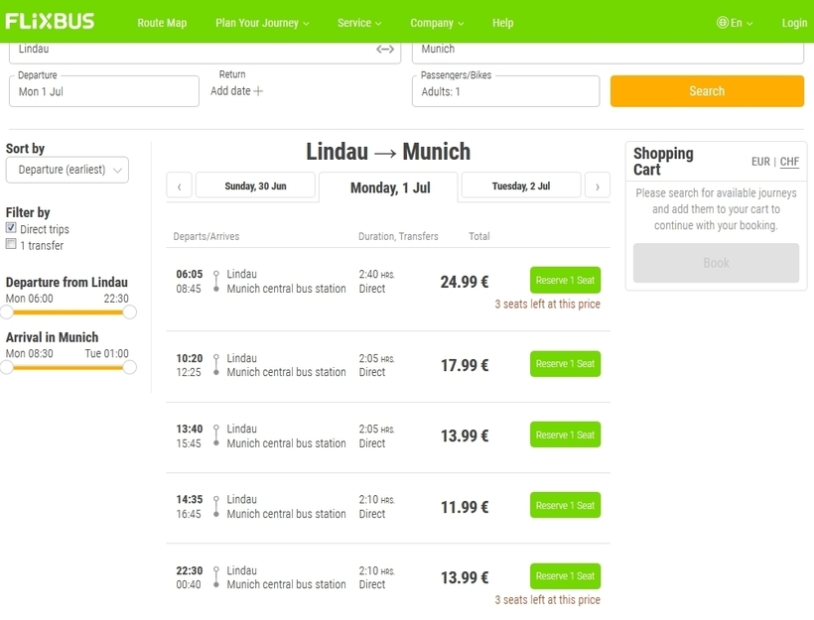Click the globe language icon

tap(722, 22)
